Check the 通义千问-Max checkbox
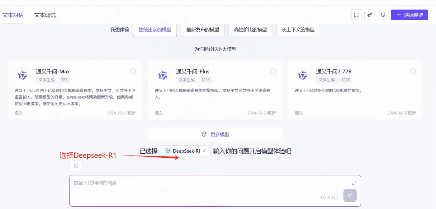436x209 pixels. coord(133,71)
